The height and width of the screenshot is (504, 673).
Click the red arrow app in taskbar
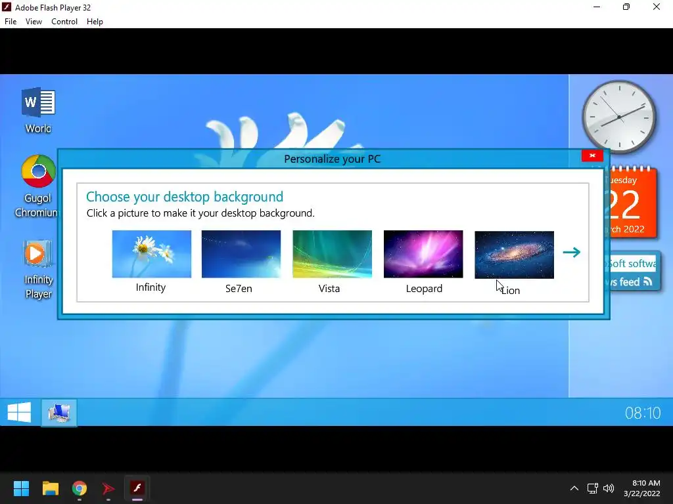tap(108, 488)
